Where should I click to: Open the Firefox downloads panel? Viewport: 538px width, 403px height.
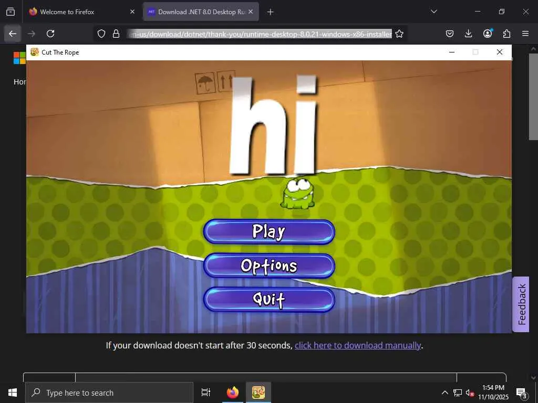[x=468, y=34]
